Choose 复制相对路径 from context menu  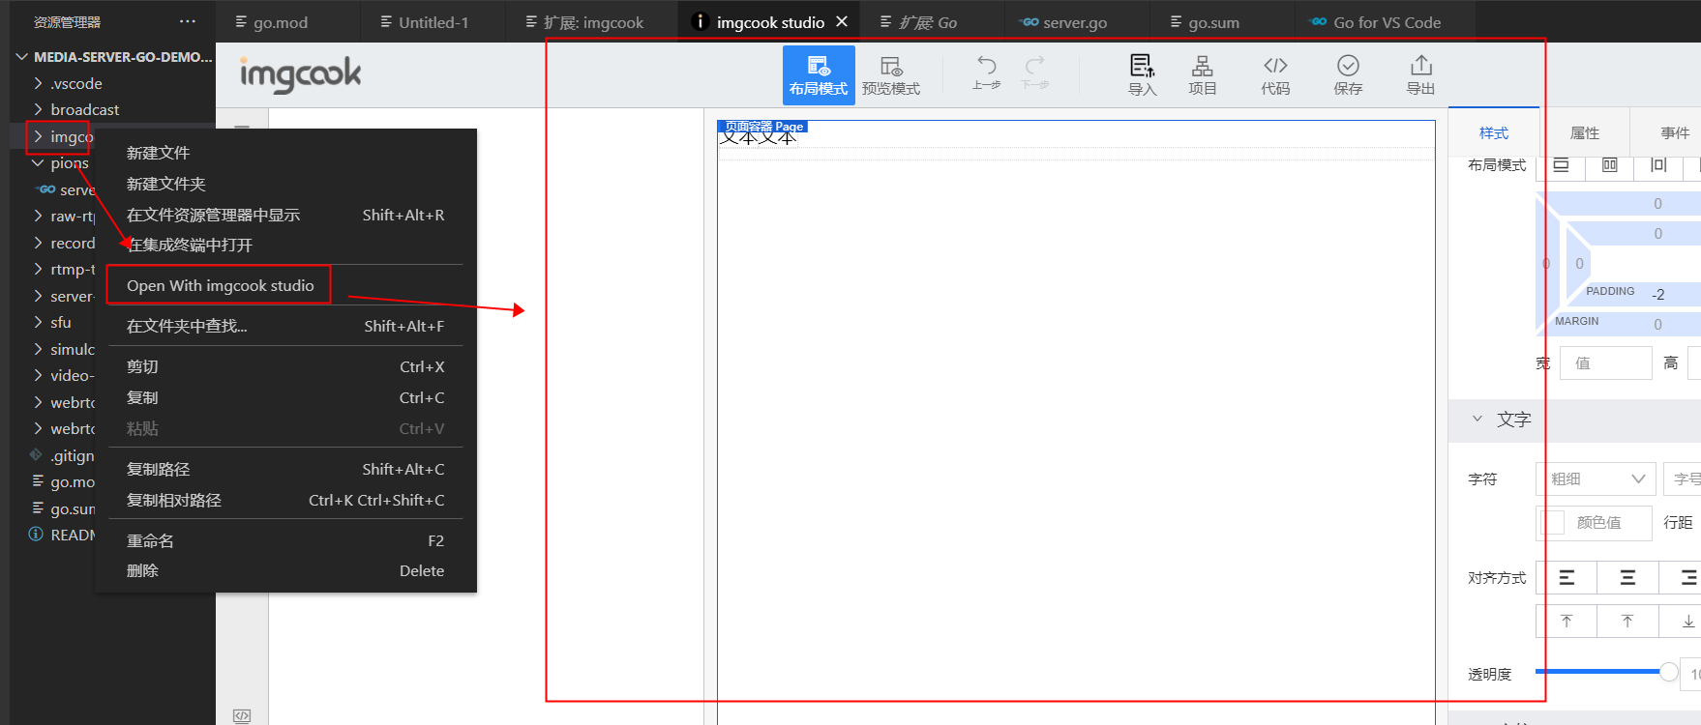[x=285, y=500]
